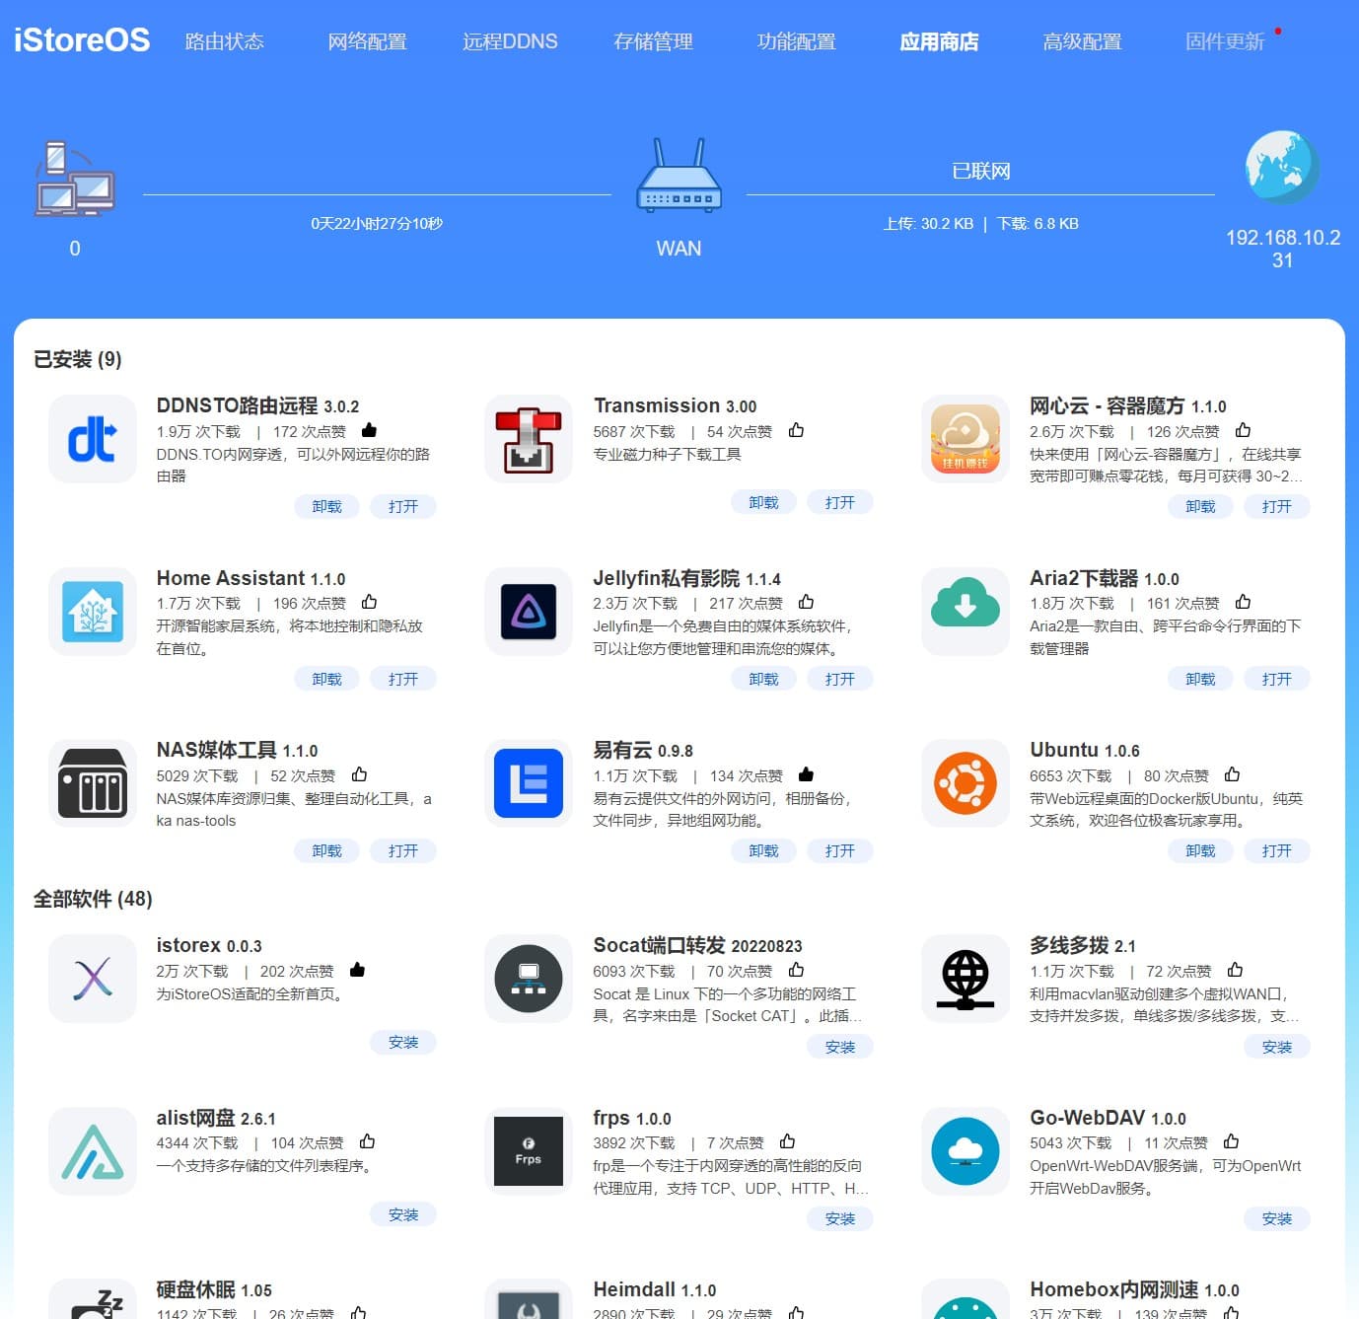Toggle the thumbs-up on Home Assistant
The image size is (1359, 1319).
[369, 602]
